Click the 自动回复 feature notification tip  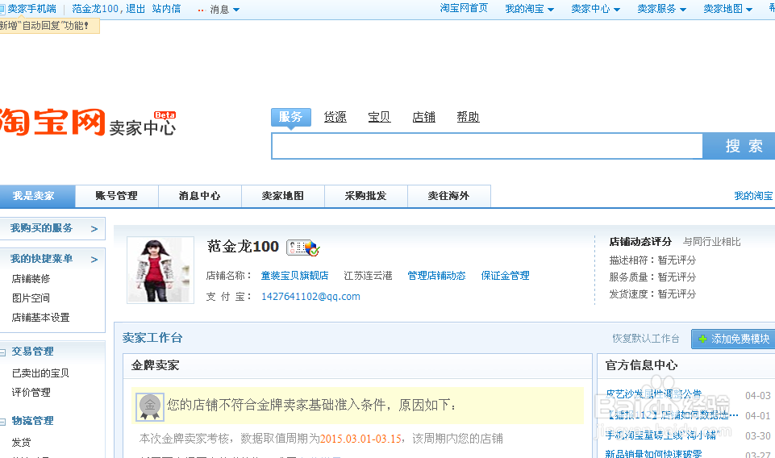tap(49, 26)
